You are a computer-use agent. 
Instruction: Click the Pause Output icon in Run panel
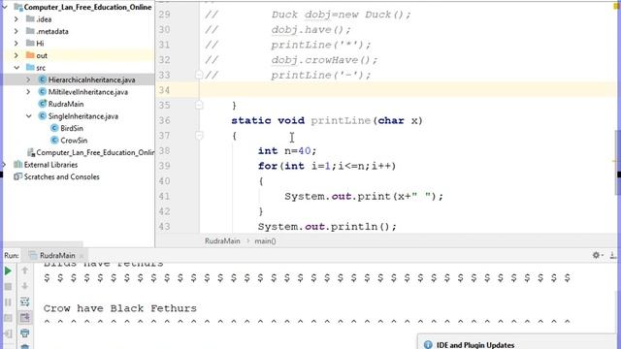[x=8, y=302]
